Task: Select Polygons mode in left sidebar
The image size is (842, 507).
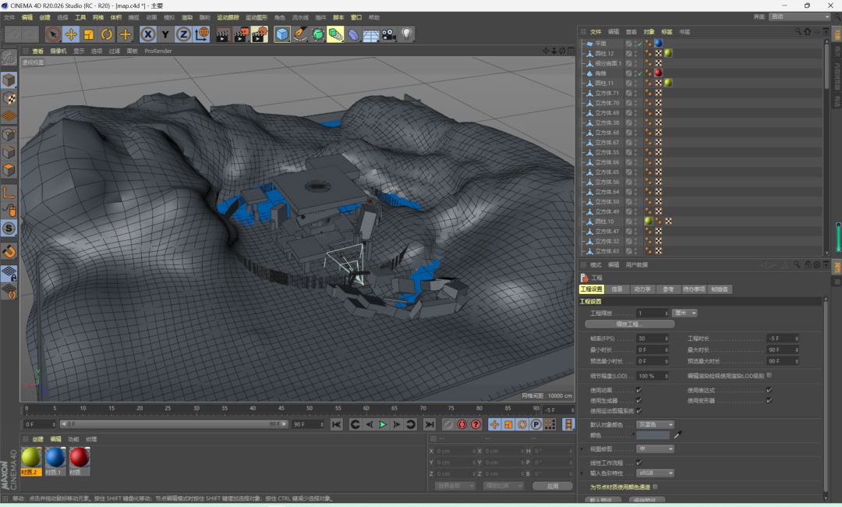Action: click(9, 170)
